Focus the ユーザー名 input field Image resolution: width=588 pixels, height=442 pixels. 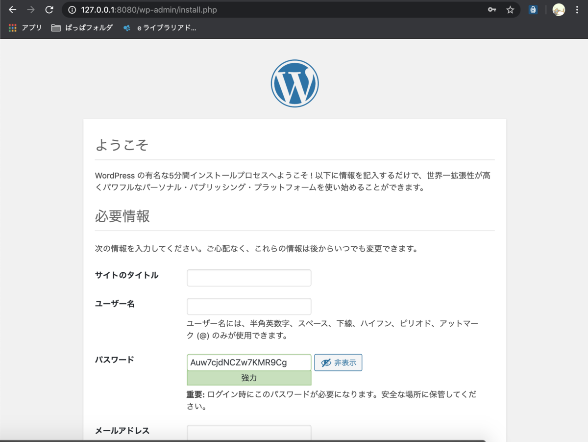pos(249,306)
